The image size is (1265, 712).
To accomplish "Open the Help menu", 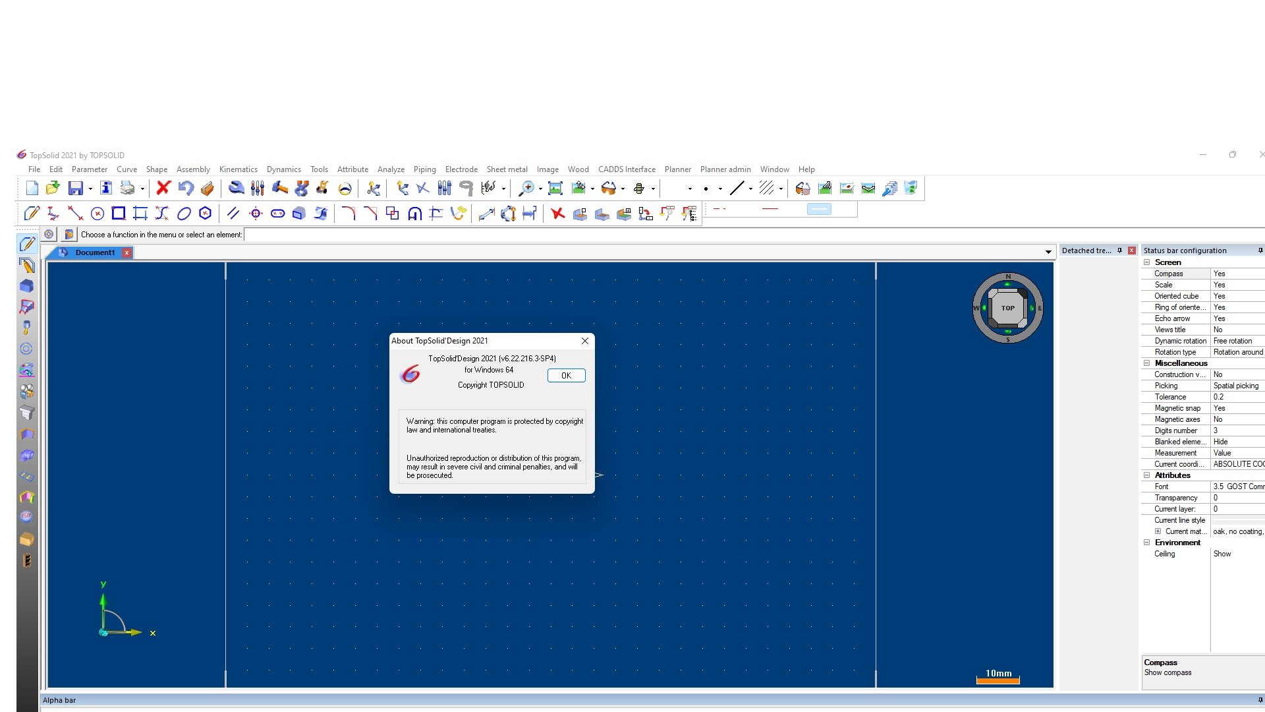I will click(806, 169).
